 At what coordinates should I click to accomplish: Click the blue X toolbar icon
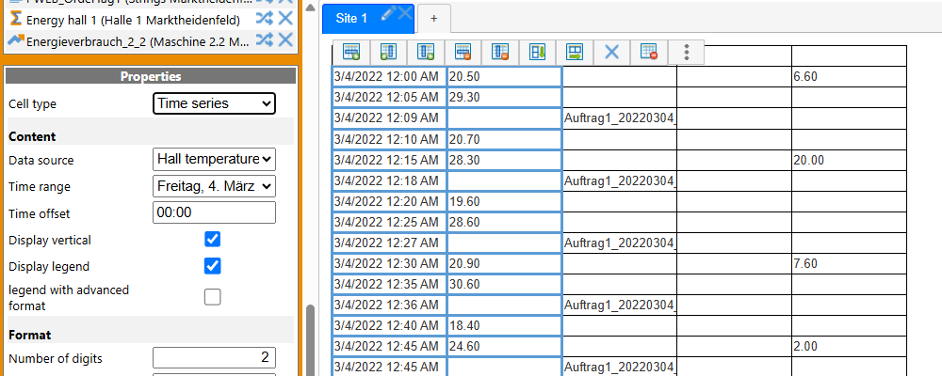click(611, 52)
